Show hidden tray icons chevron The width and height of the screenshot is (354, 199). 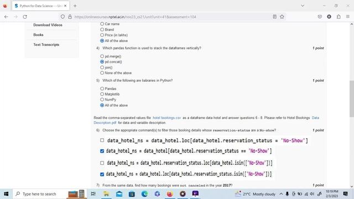click(x=281, y=194)
